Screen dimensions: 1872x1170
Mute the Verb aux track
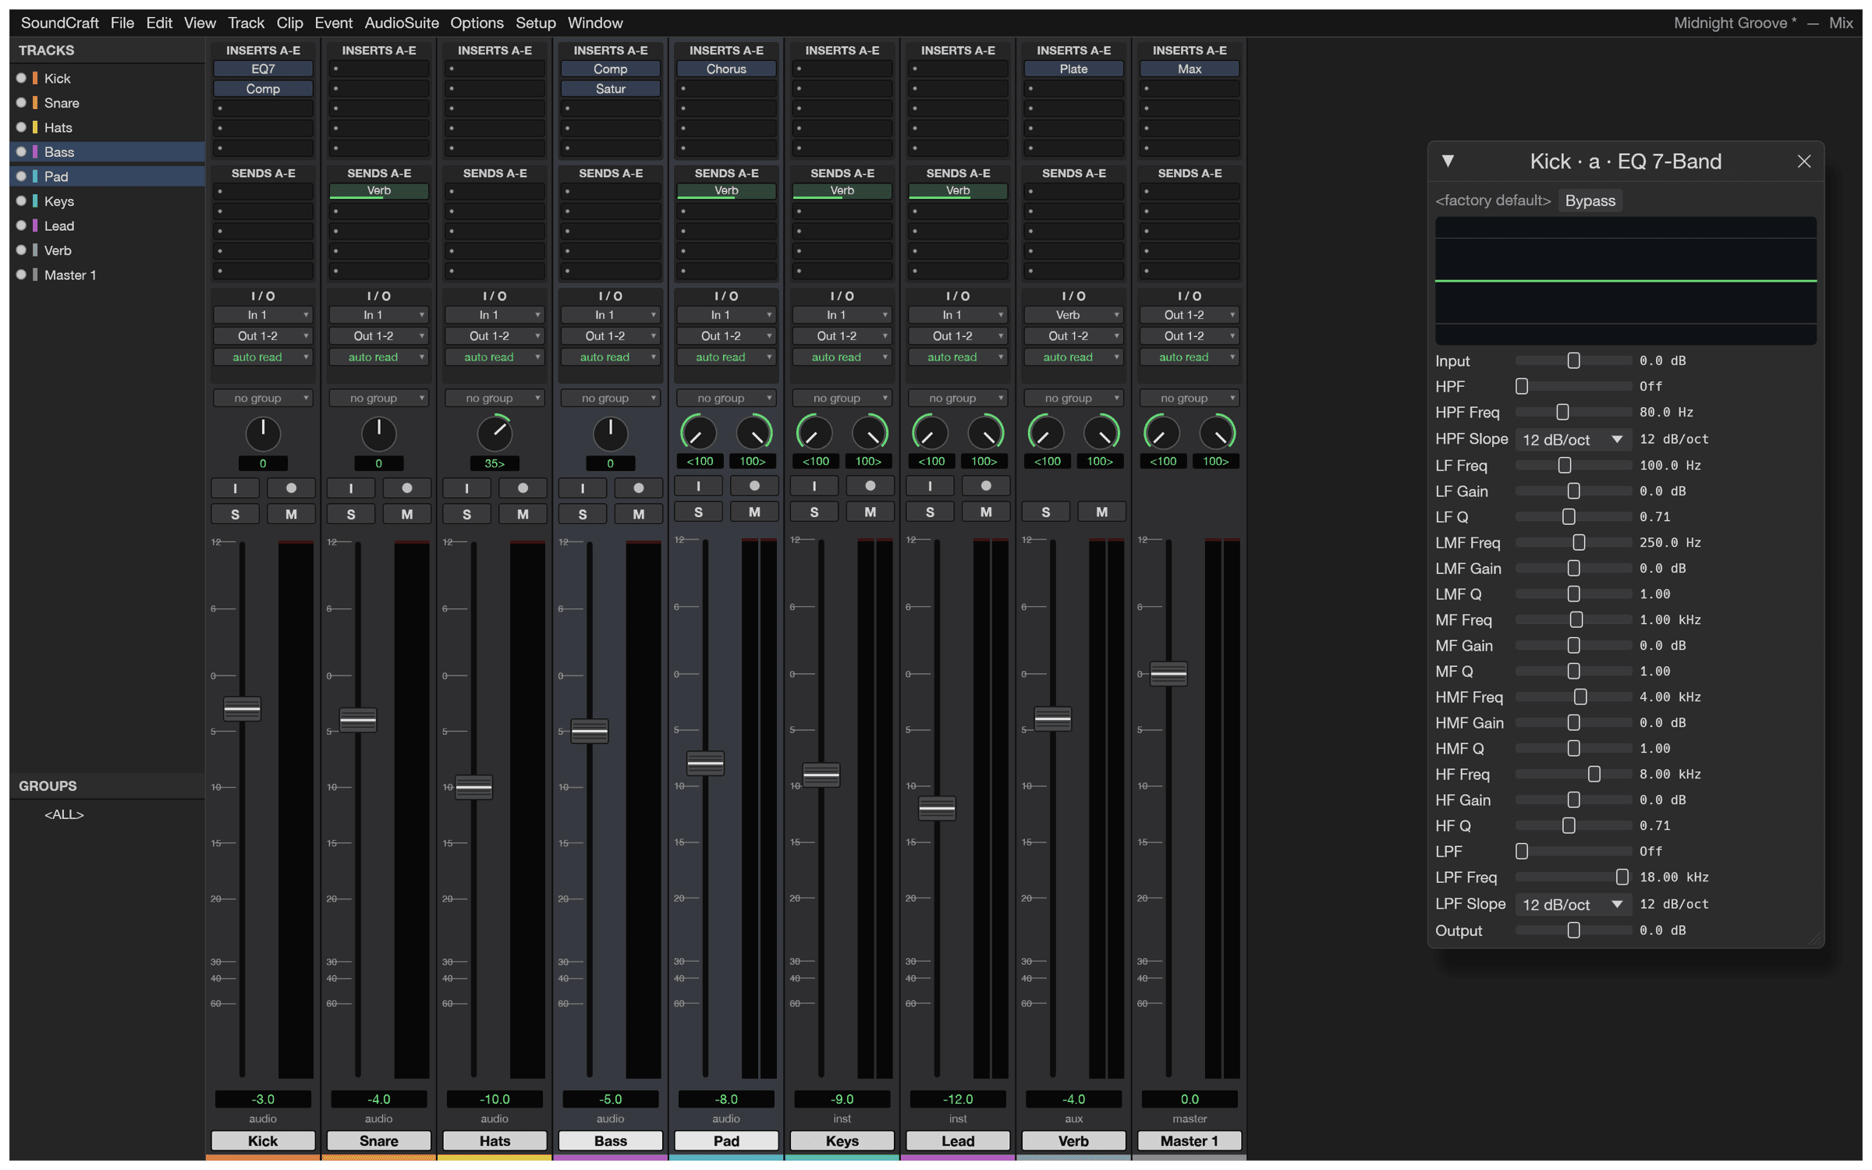coord(1101,512)
